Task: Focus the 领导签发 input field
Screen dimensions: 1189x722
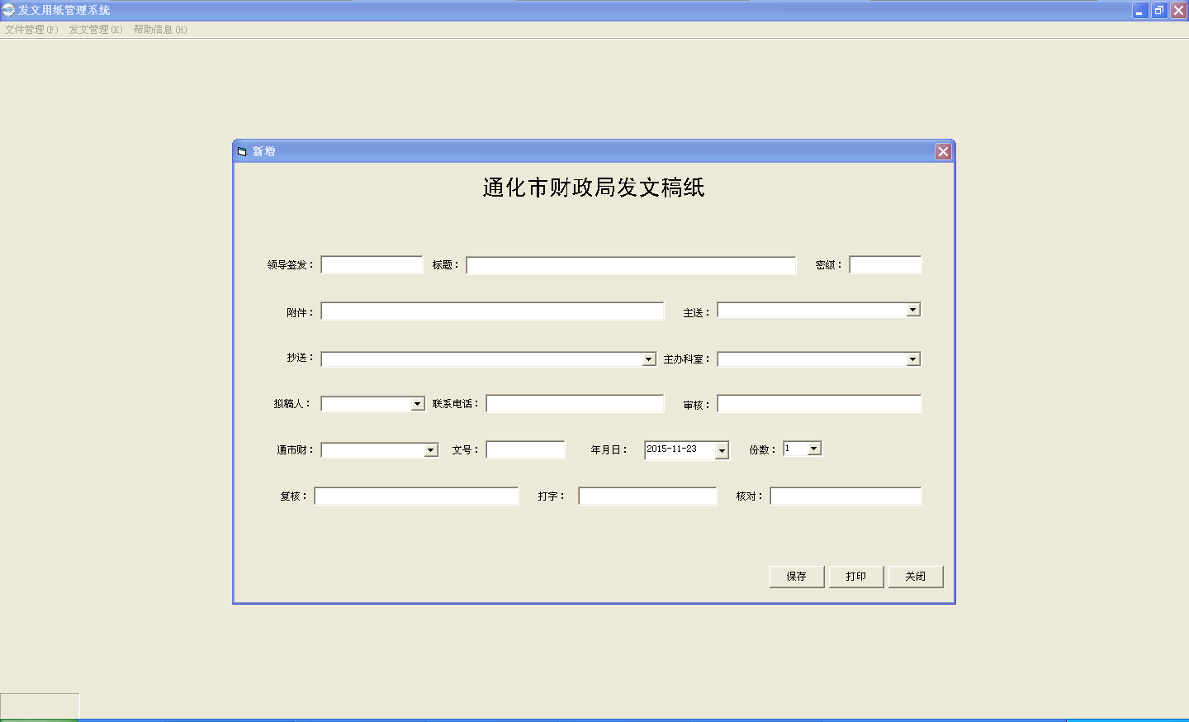Action: coord(372,265)
